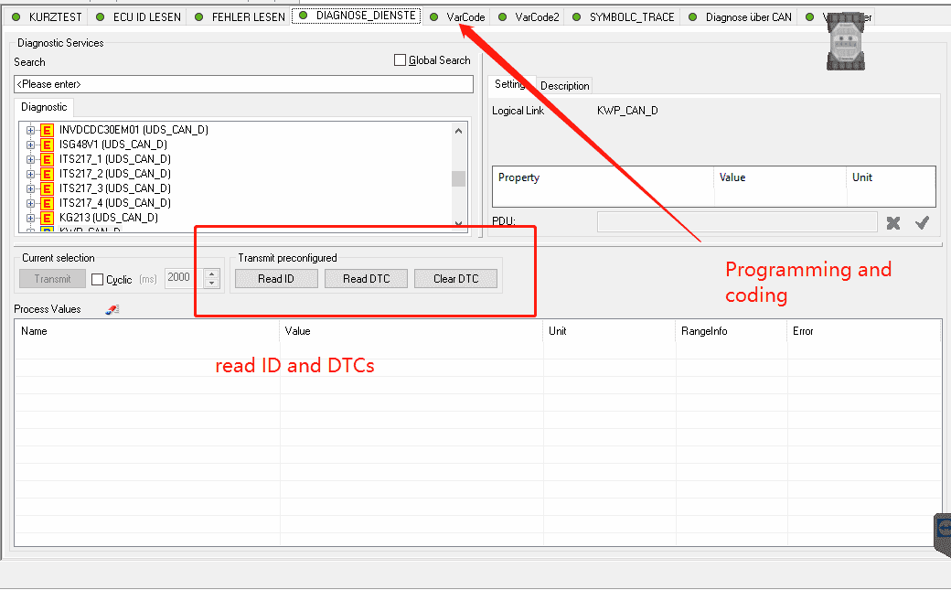Click the Read DTC button
Viewport: 951px width, 590px height.
click(366, 279)
